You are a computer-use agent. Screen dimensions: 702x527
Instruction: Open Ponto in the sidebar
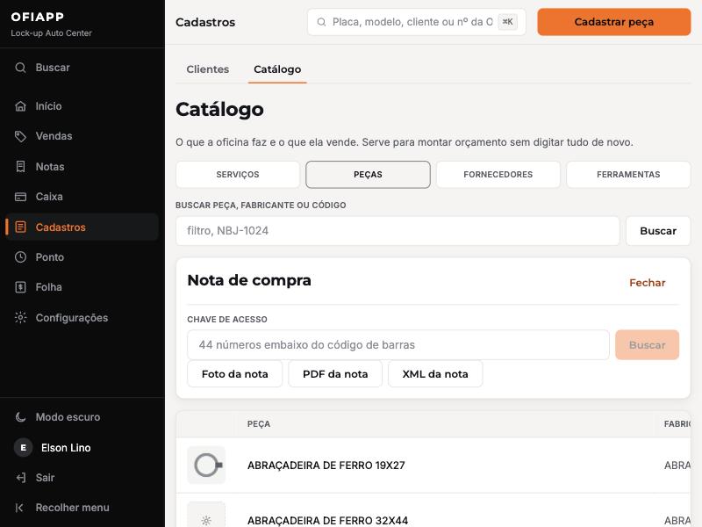tap(82, 257)
